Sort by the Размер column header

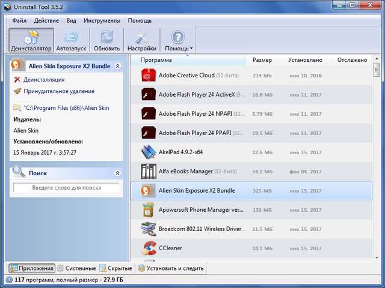[x=262, y=60]
